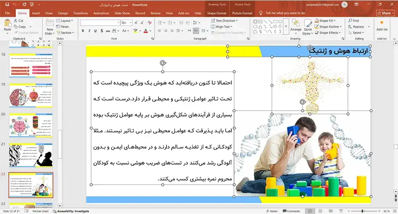This screenshot has height=214, width=398.
Task: Increase list indent level icon
Action: click(x=187, y=22)
